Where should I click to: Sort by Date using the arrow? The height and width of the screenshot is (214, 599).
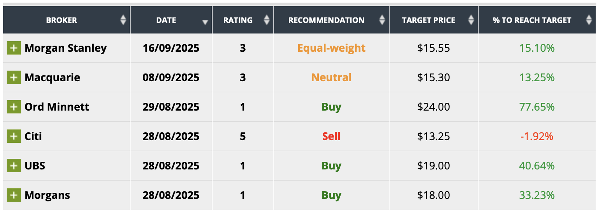click(205, 22)
